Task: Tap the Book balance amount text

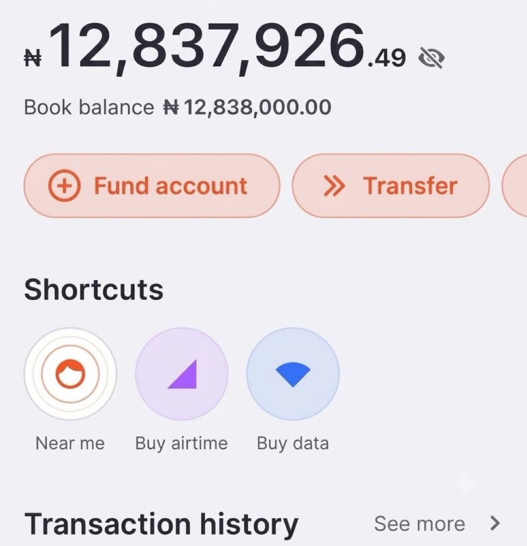Action: coord(247,107)
